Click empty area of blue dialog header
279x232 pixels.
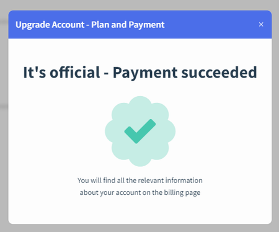click(x=211, y=24)
